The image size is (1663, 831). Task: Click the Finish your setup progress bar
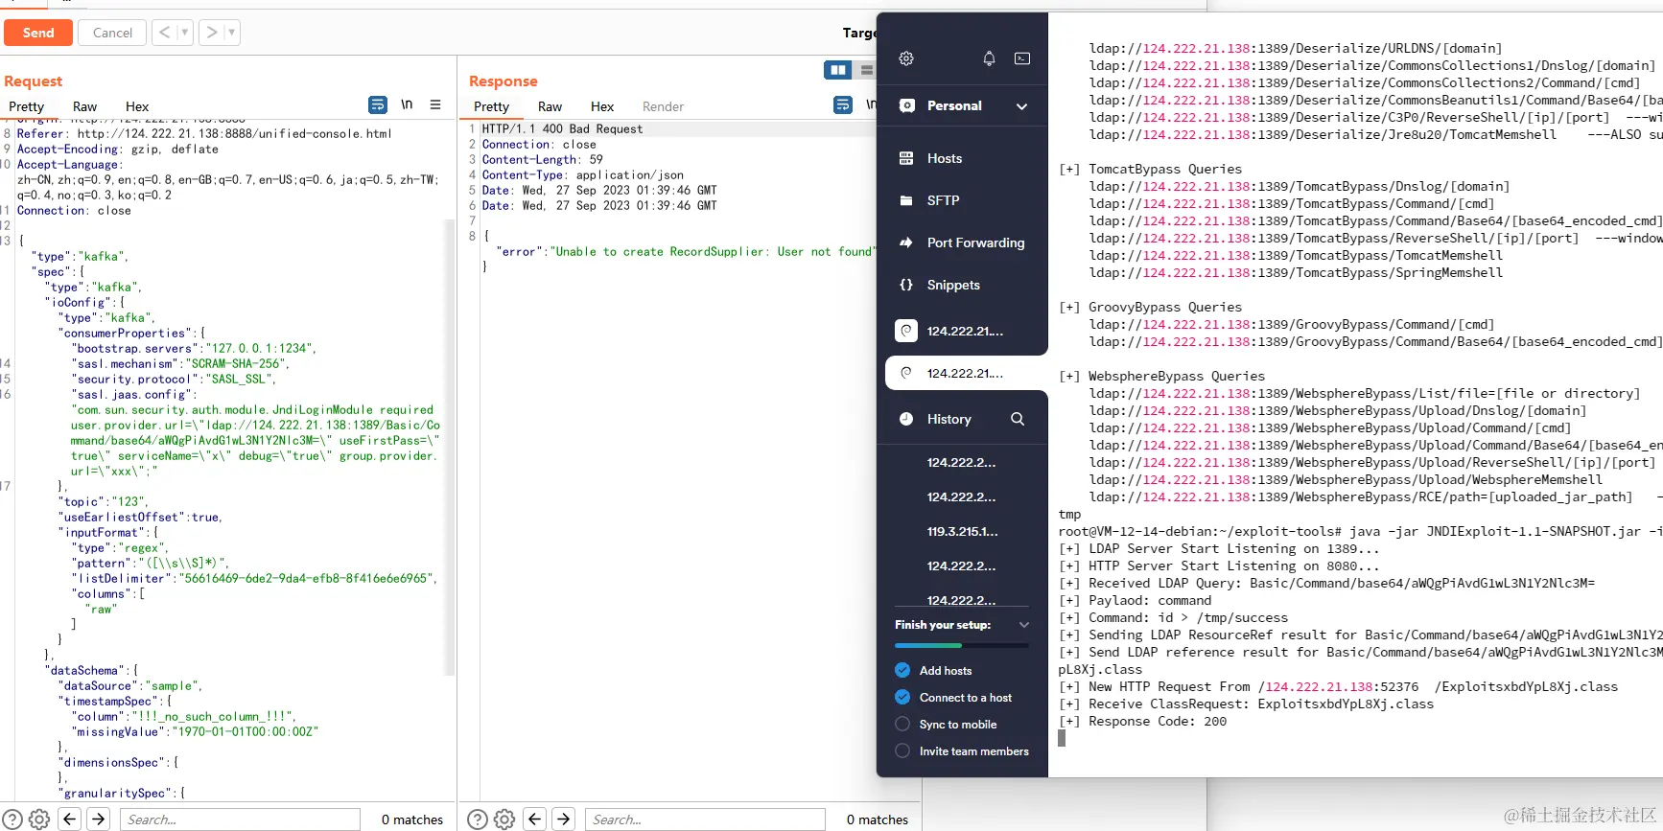(x=962, y=645)
